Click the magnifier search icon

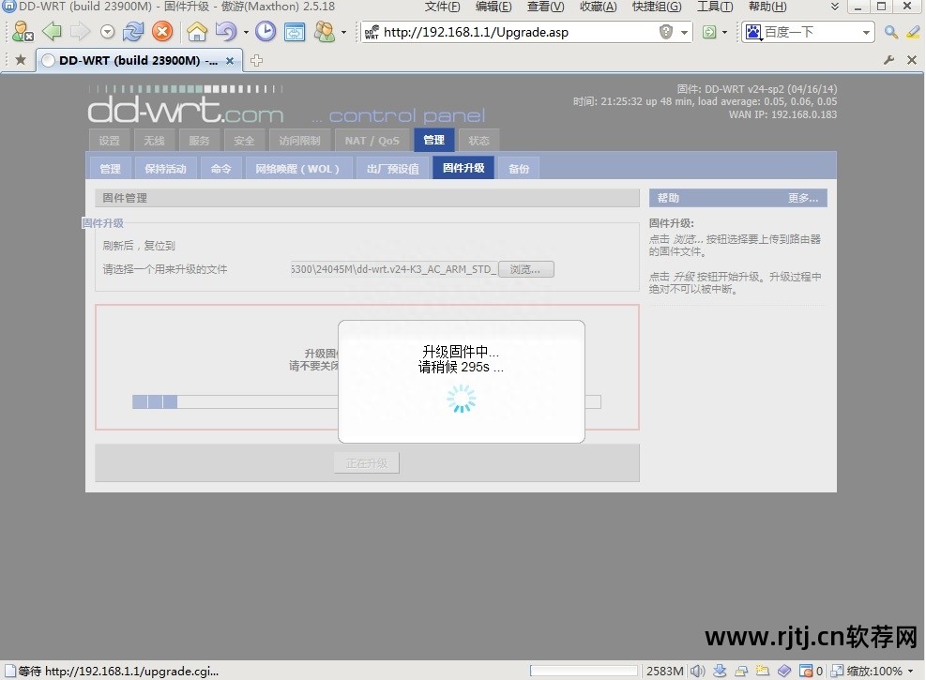(891, 32)
